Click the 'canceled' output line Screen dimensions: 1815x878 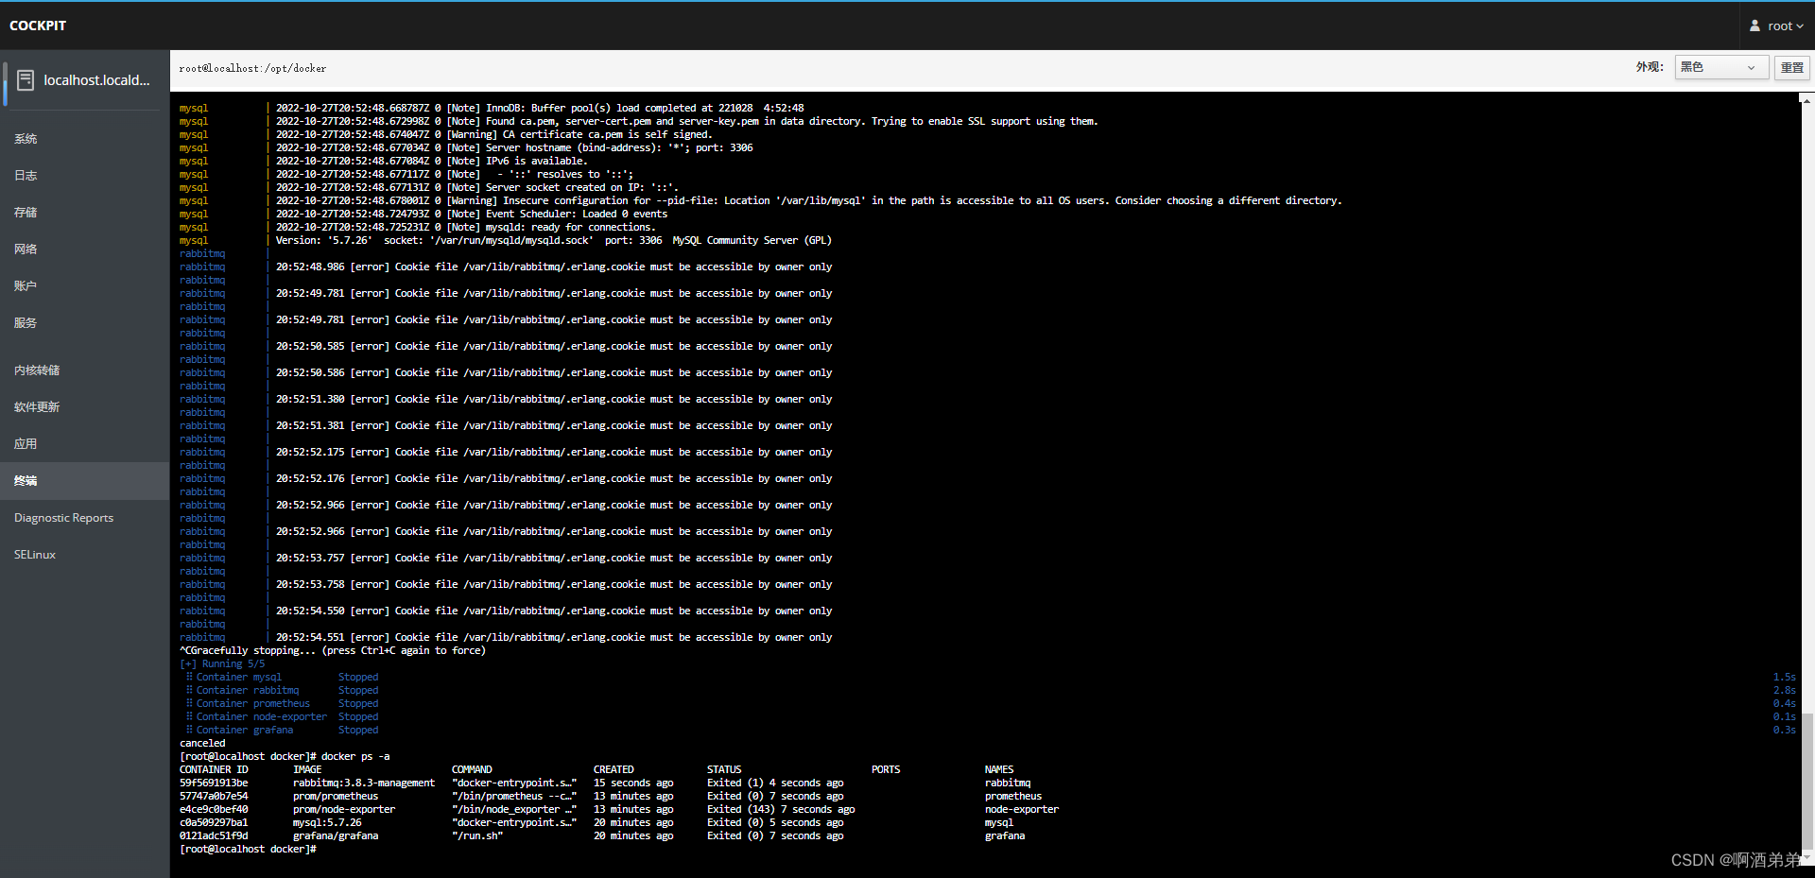(202, 743)
